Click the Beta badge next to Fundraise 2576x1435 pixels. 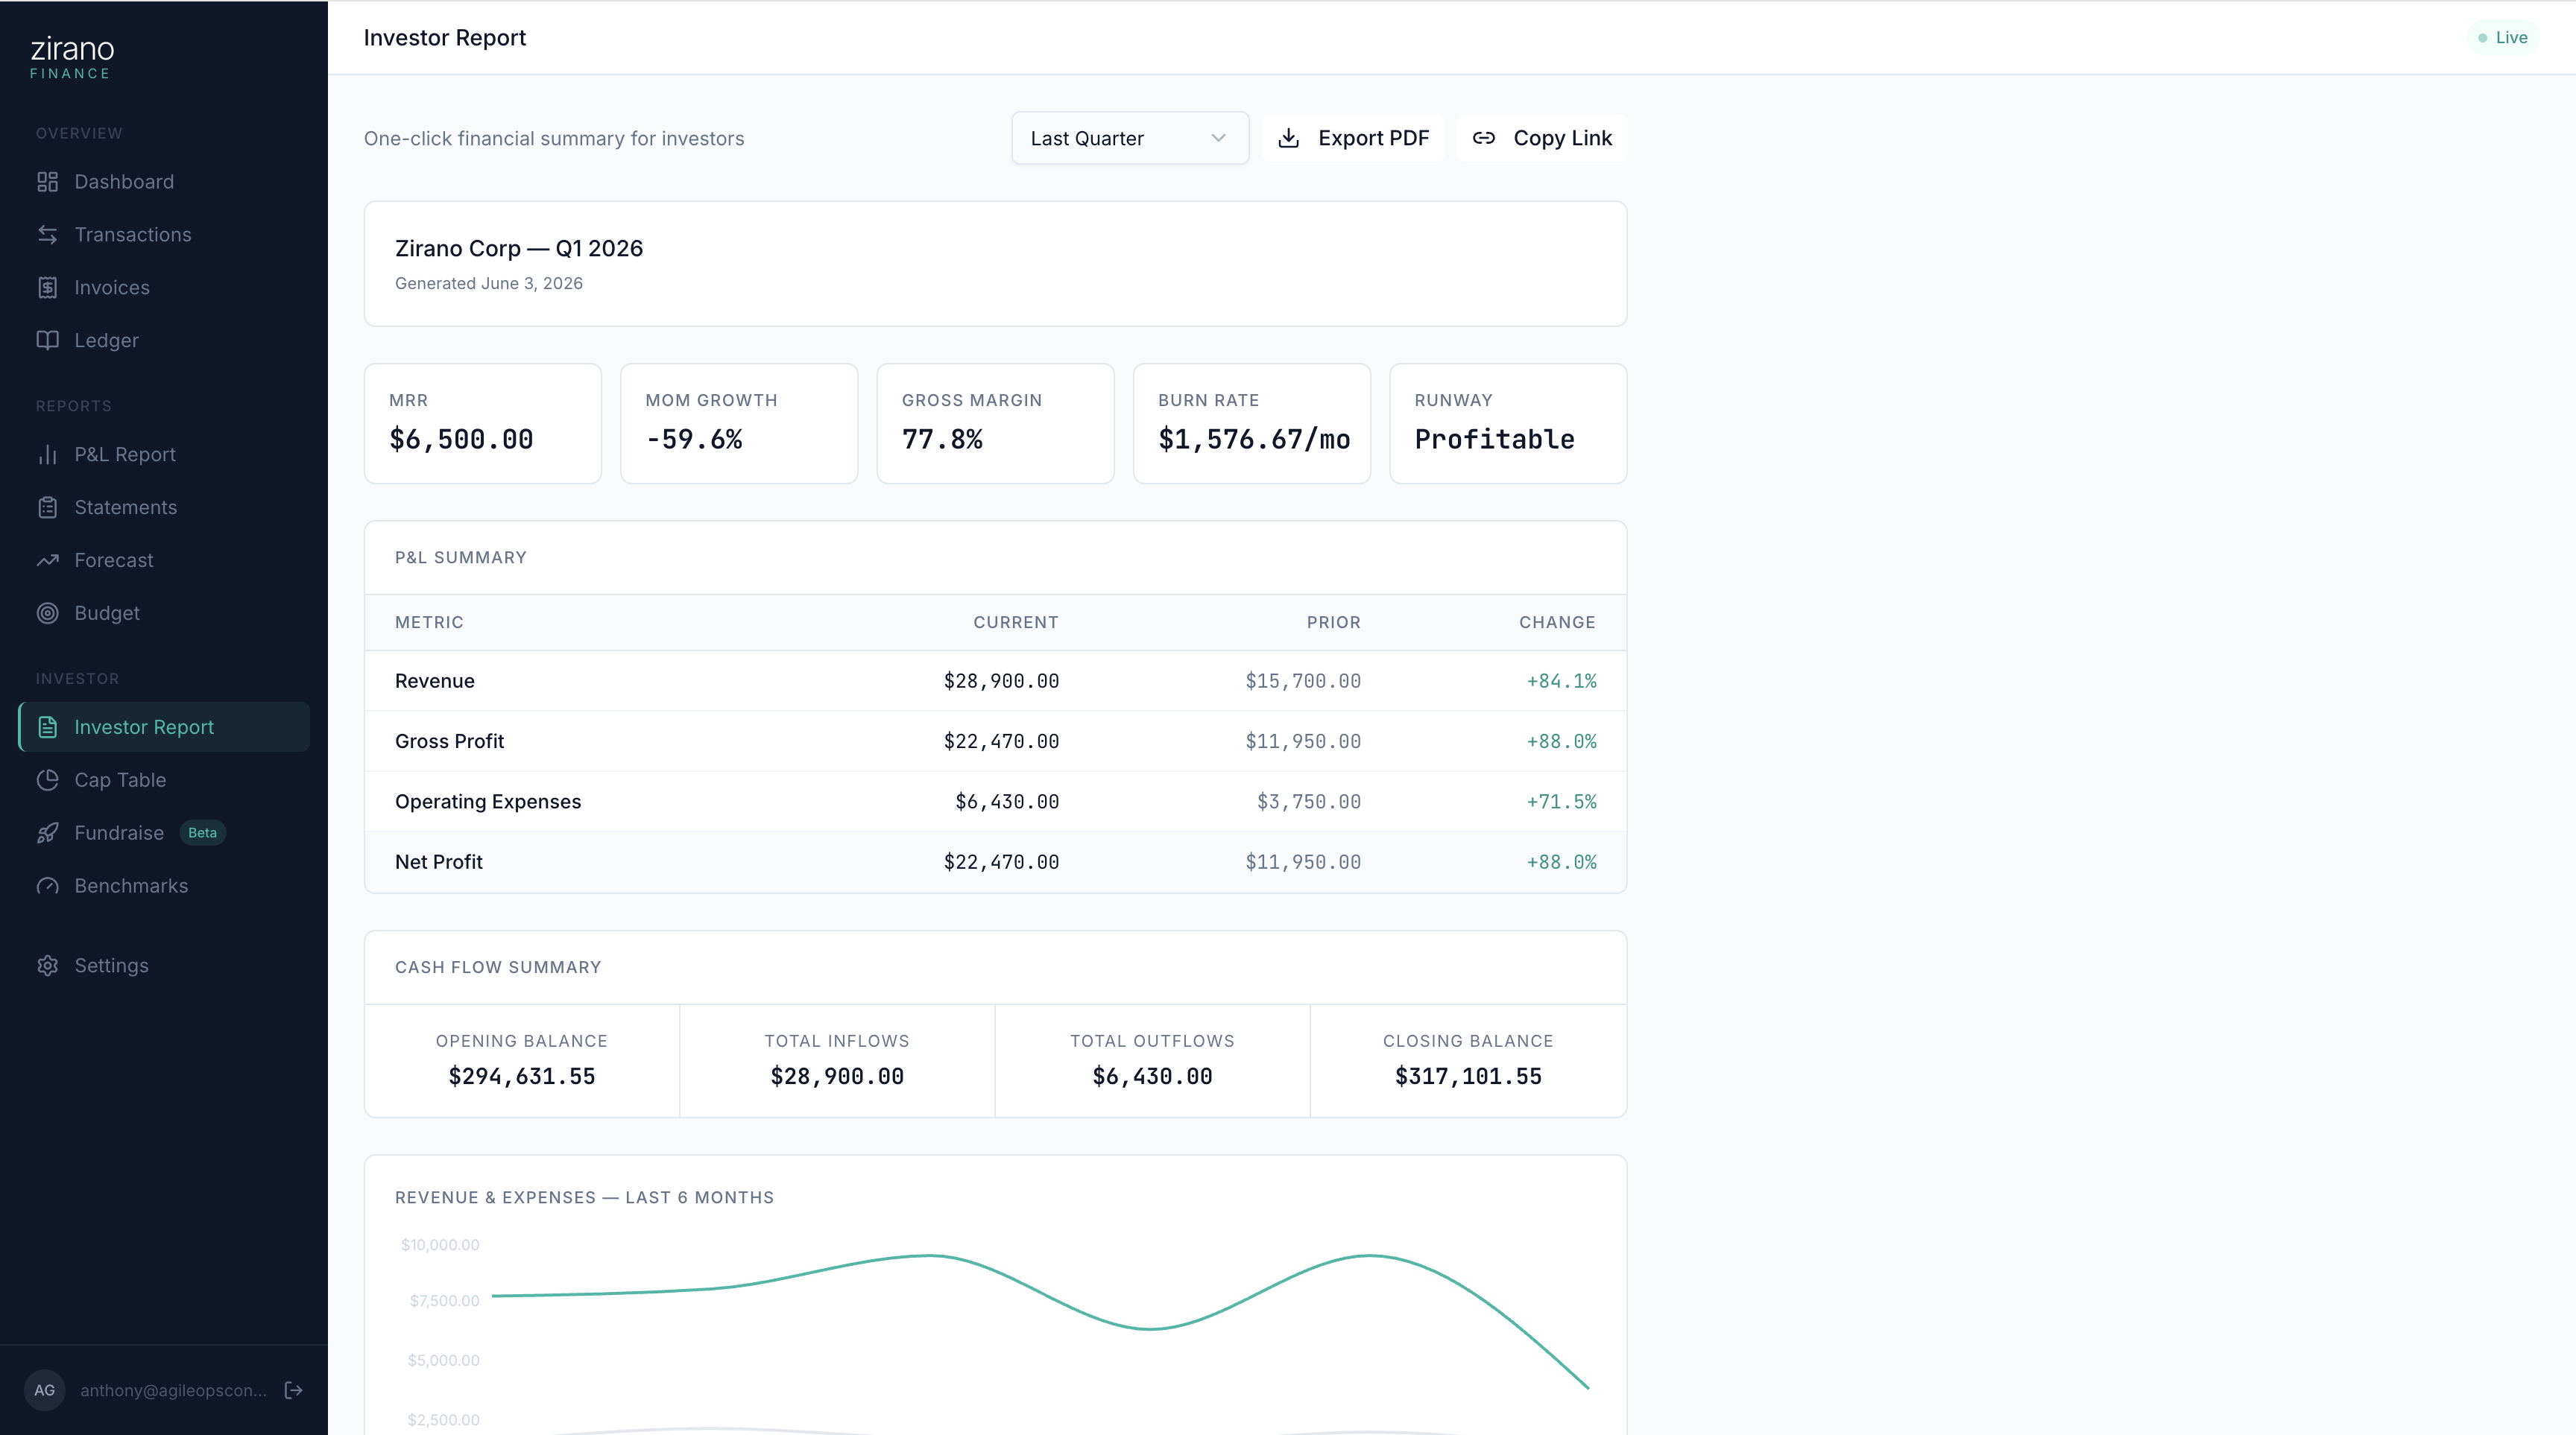tap(203, 834)
